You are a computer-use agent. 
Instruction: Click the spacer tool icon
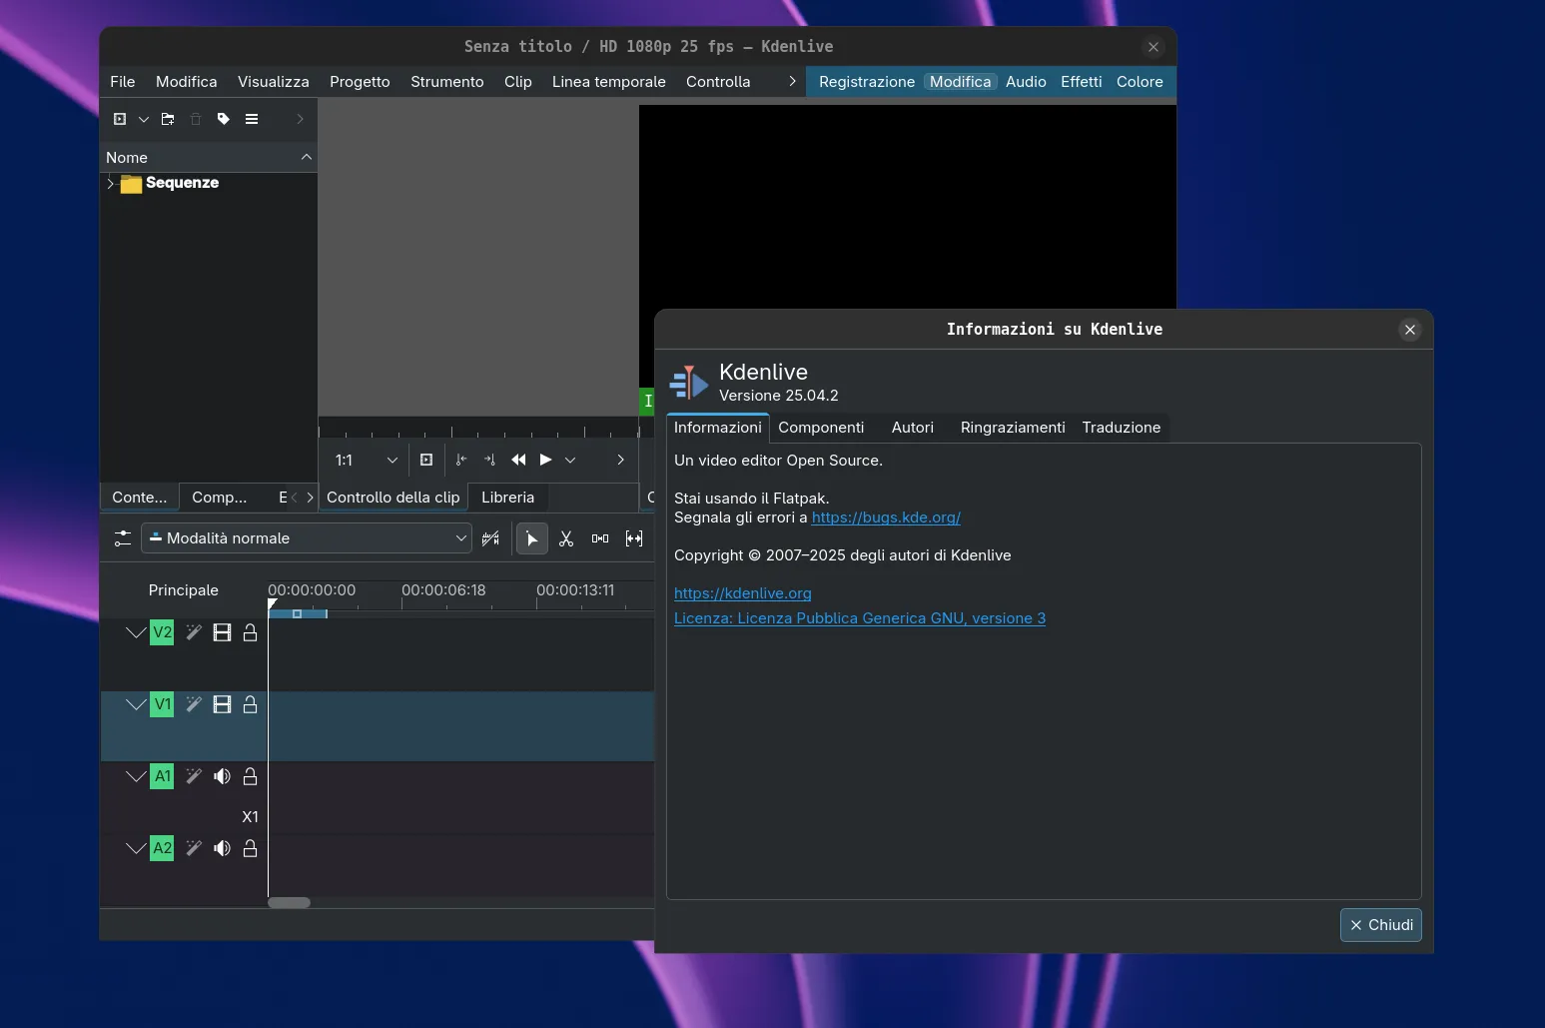click(x=600, y=538)
